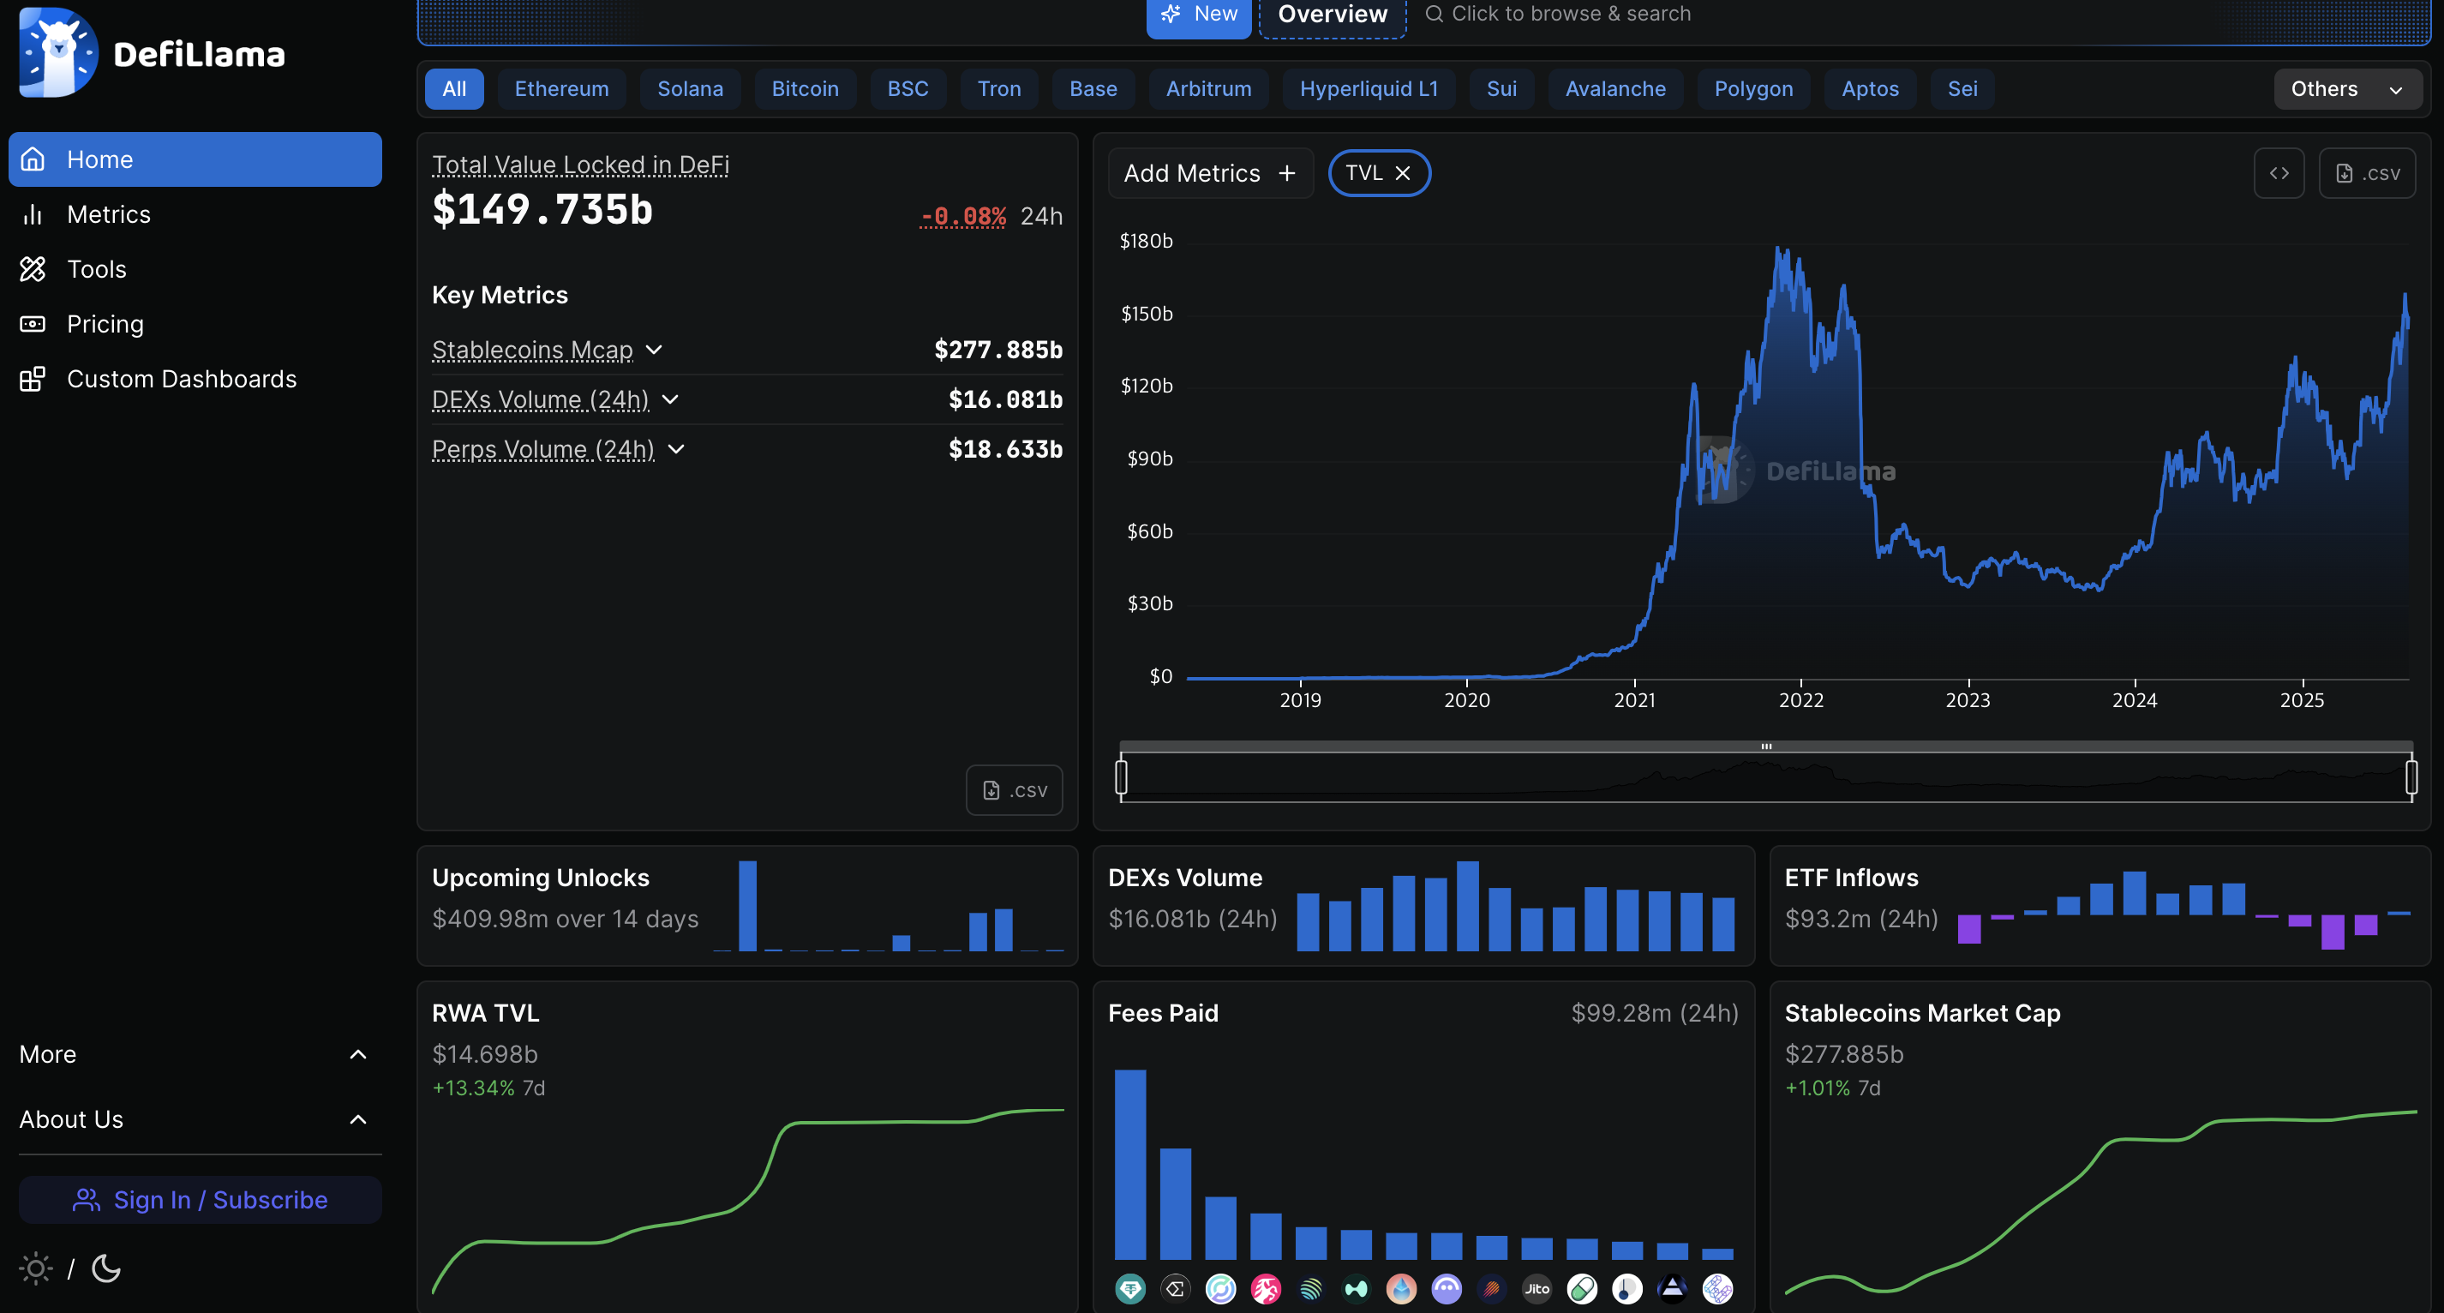The height and width of the screenshot is (1313, 2444).
Task: Click the Tools sidebar icon
Action: point(33,269)
